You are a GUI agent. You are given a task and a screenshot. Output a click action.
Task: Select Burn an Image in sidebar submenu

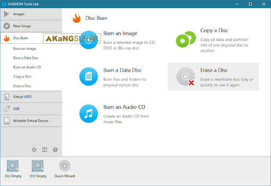click(25, 49)
